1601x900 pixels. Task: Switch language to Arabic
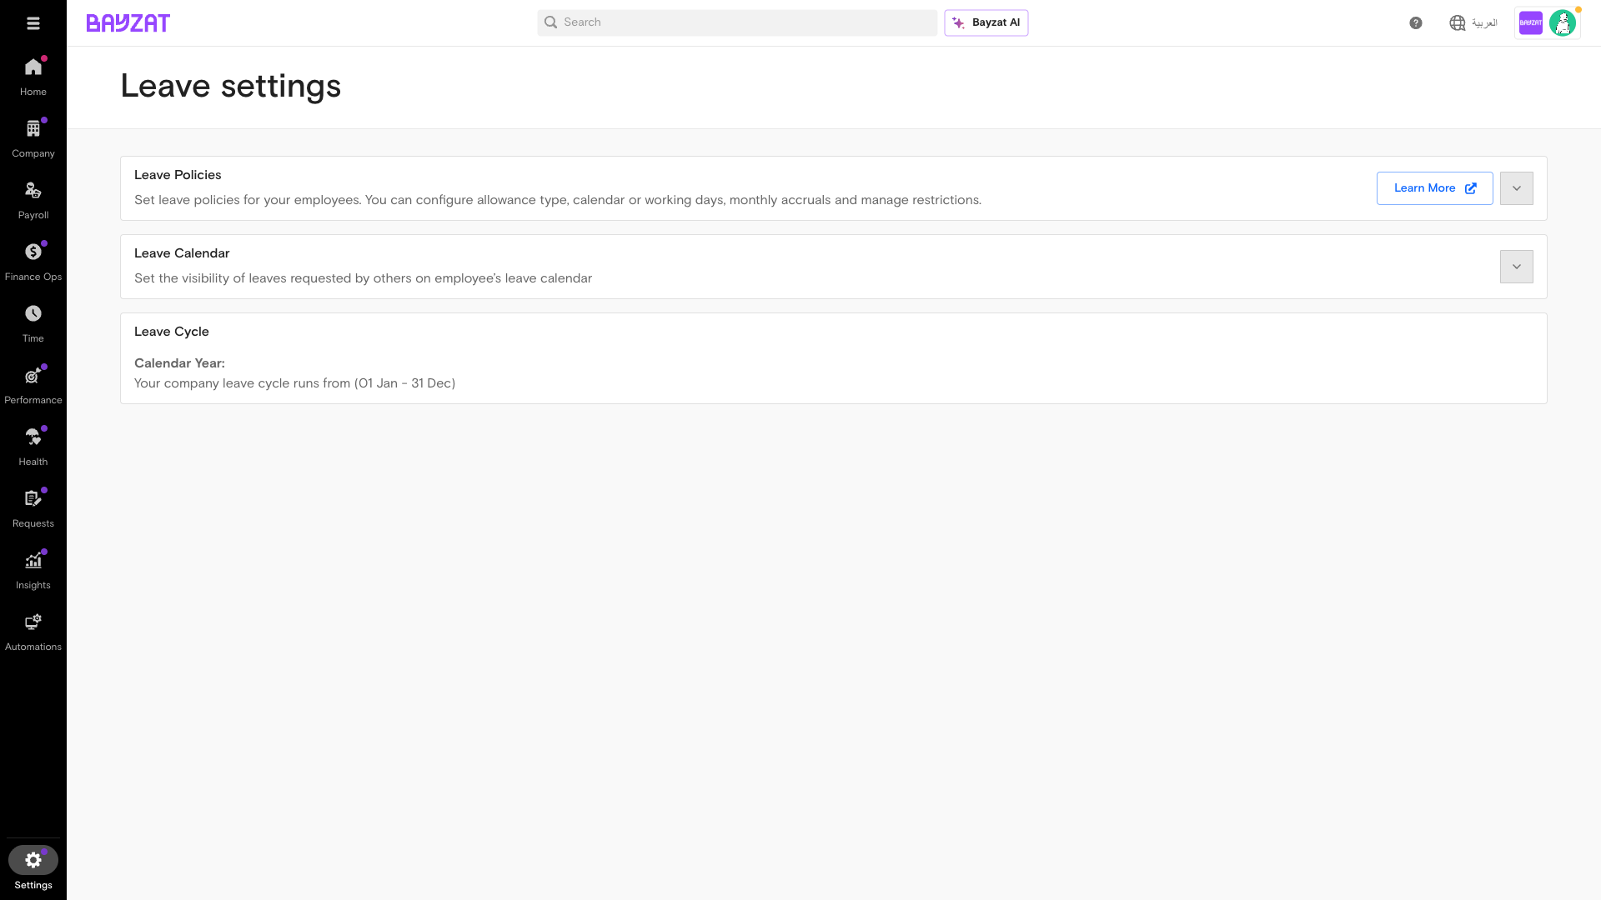point(1473,23)
